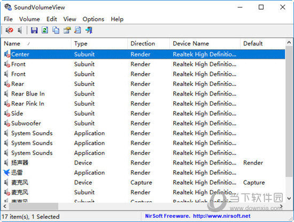
Task: Select the 扬声器 device row name
Action: pyautogui.click(x=20, y=163)
